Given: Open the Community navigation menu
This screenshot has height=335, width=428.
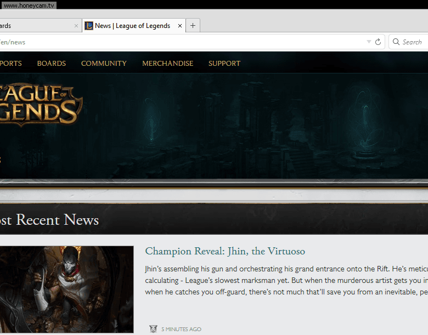Looking at the screenshot, I should click(x=104, y=63).
